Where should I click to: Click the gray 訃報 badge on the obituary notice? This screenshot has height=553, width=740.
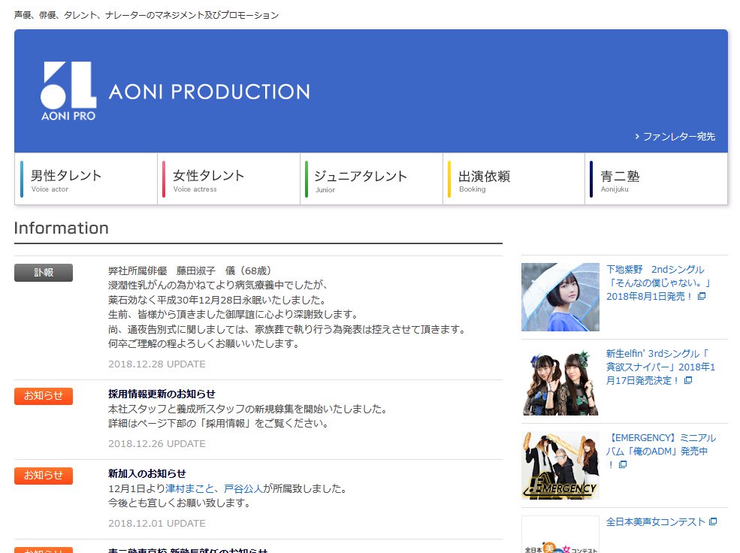click(x=42, y=273)
